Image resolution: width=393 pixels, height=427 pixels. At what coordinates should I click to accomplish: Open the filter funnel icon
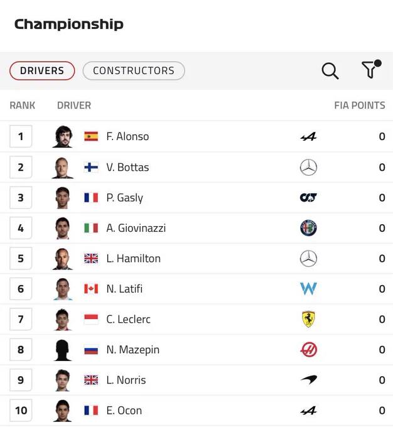coord(371,69)
